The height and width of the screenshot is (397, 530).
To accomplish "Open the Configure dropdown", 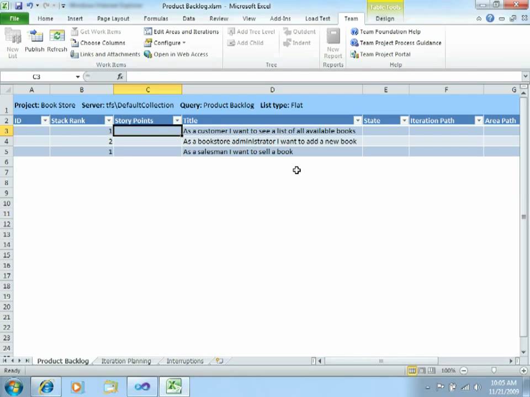I will (165, 43).
